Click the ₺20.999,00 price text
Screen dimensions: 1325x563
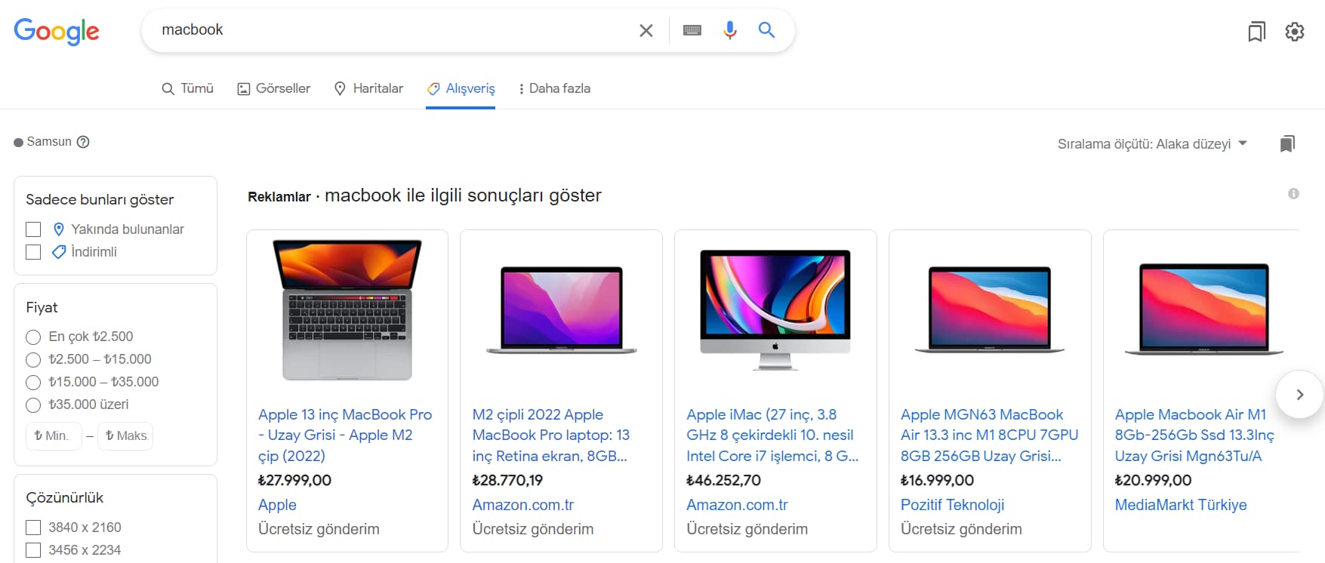1153,481
